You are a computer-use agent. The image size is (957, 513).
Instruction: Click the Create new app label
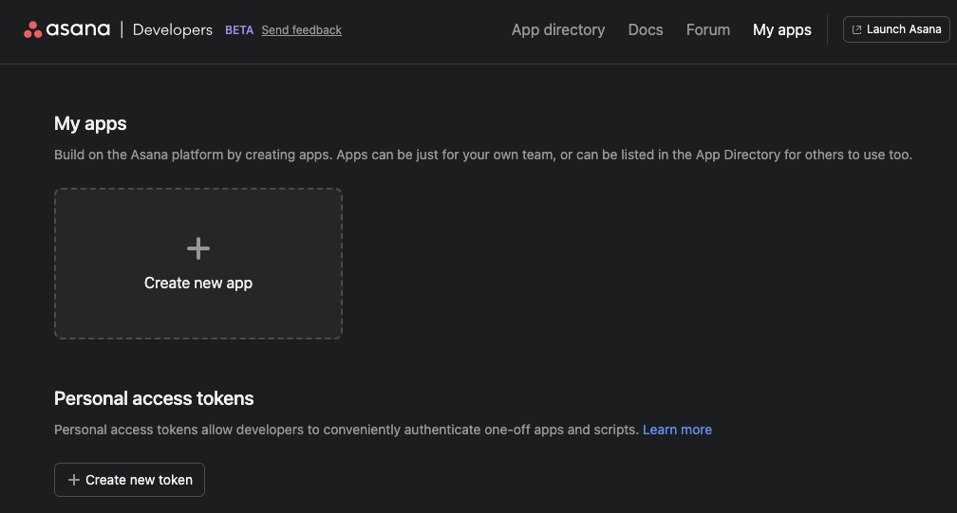[x=198, y=283]
